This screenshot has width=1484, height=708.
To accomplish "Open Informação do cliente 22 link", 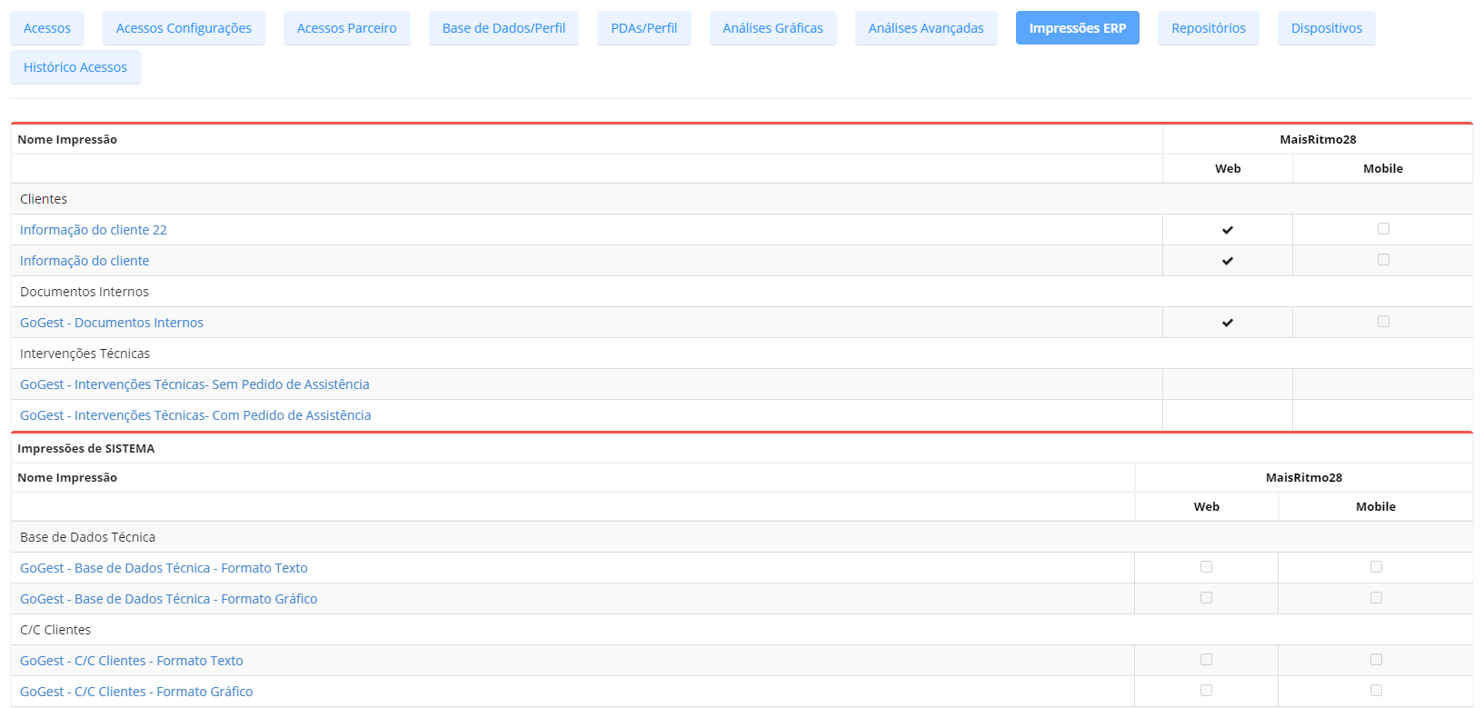I will click(x=94, y=230).
